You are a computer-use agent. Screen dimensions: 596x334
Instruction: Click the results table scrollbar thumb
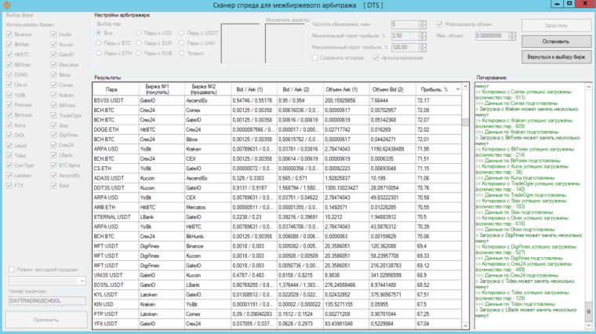(x=465, y=122)
